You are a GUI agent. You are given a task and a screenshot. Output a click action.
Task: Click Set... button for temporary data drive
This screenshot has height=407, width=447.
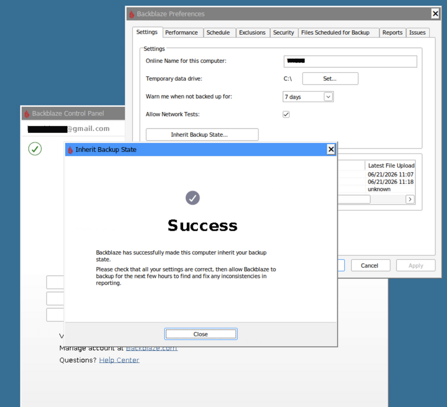pyautogui.click(x=330, y=79)
